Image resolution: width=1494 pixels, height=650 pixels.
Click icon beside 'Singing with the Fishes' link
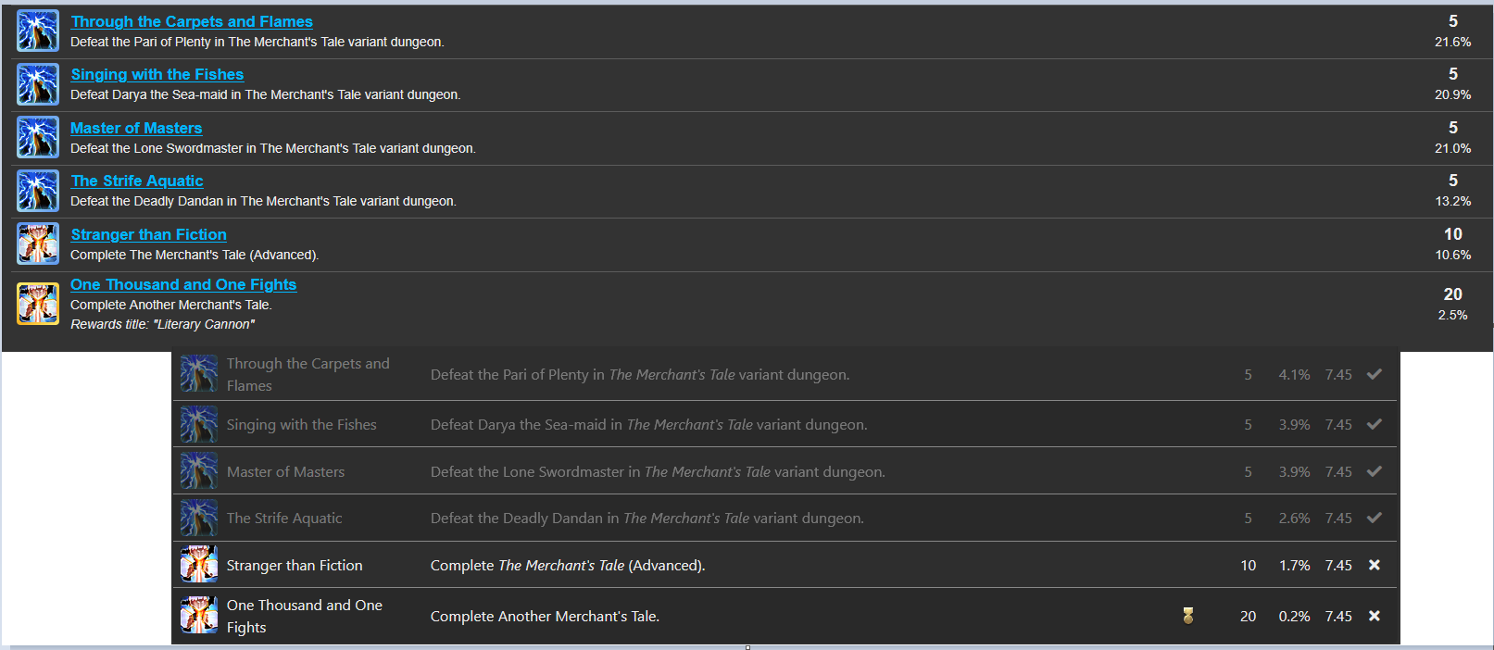38,84
